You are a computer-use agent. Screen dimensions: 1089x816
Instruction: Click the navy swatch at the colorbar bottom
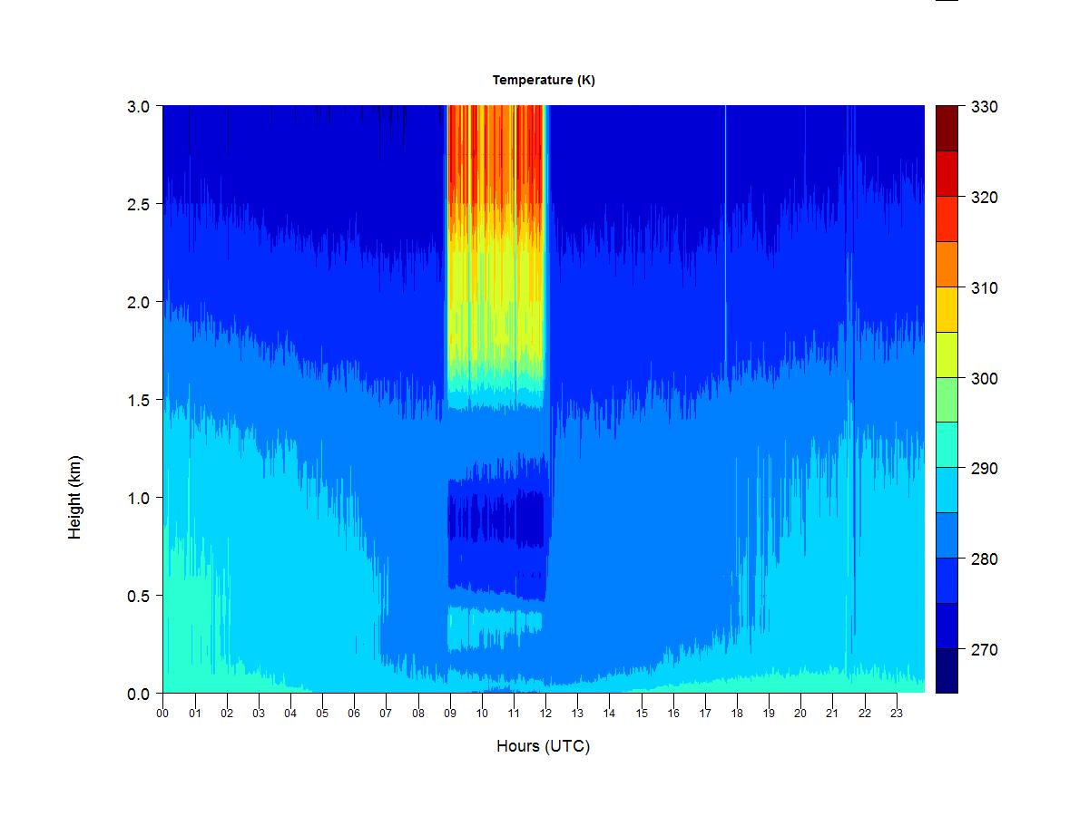pyautogui.click(x=947, y=670)
